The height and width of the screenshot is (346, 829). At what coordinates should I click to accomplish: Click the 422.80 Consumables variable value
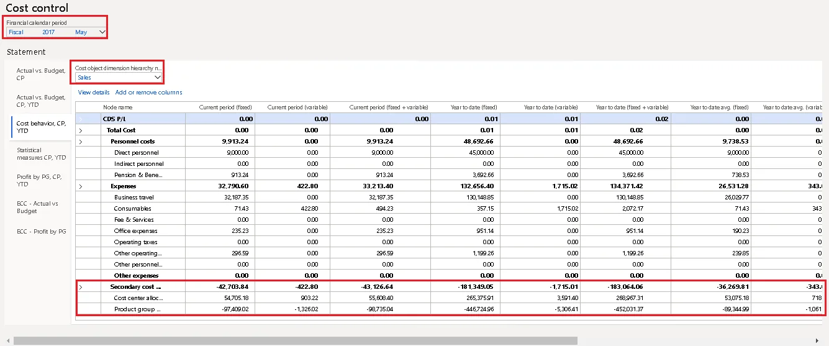309,208
